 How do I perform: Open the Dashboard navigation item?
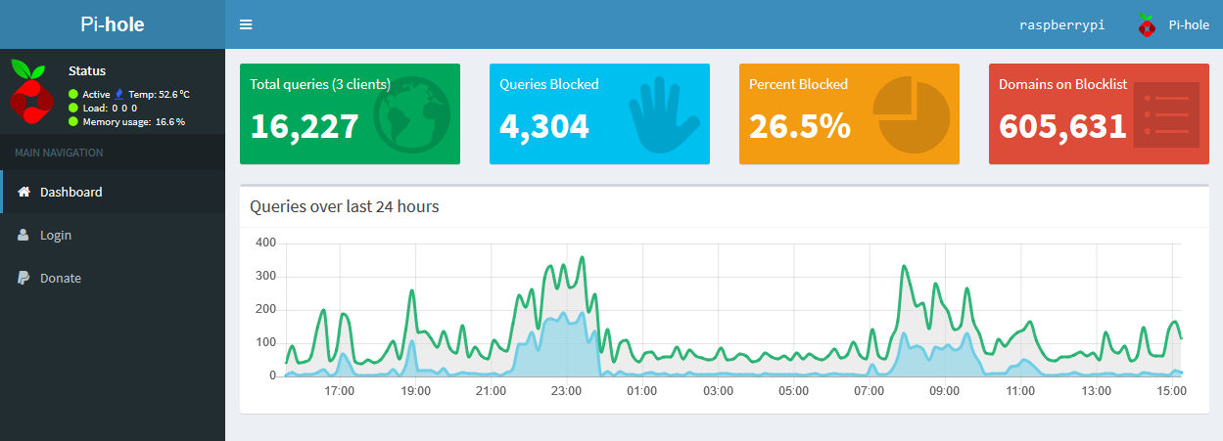point(113,192)
